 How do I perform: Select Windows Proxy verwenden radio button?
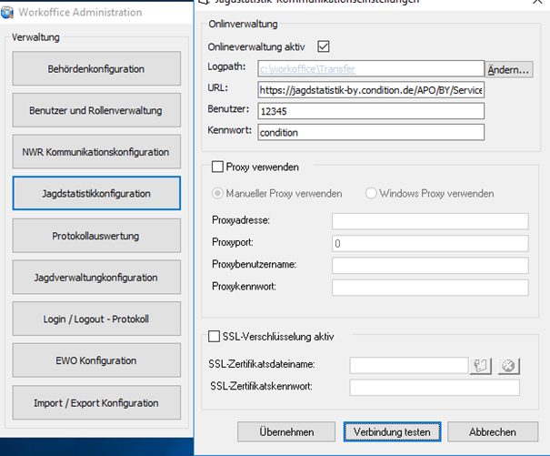pos(371,193)
